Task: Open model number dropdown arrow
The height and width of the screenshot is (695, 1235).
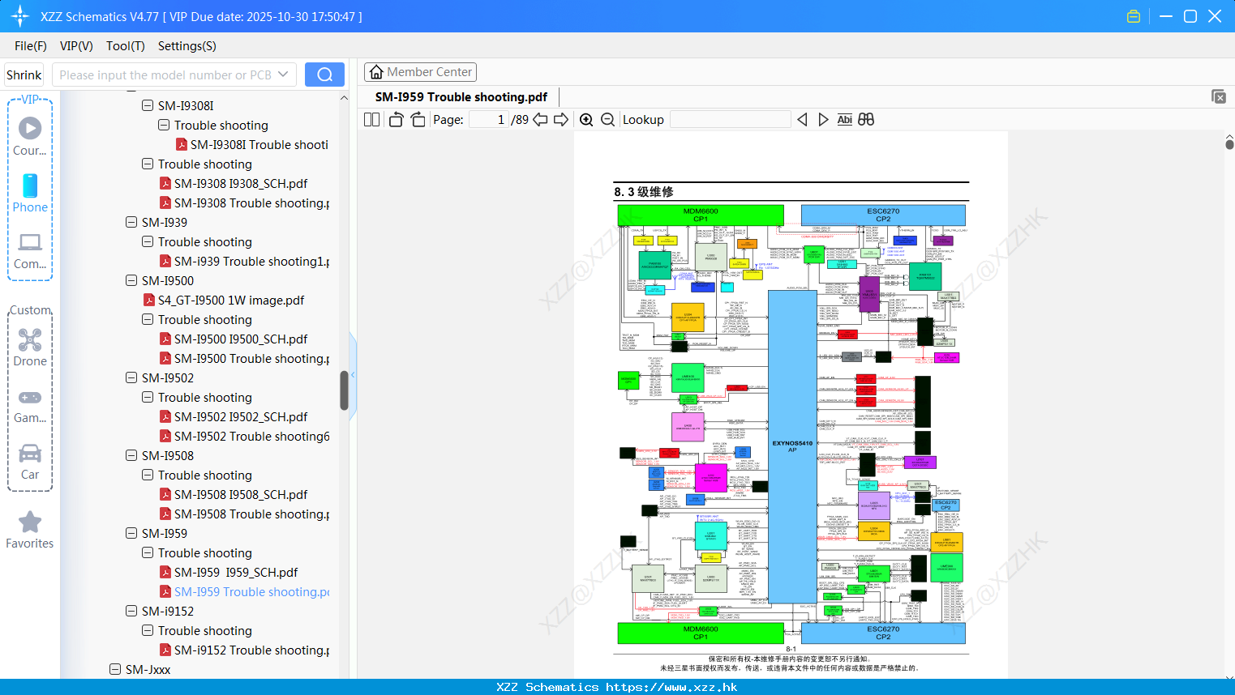Action: (x=283, y=75)
